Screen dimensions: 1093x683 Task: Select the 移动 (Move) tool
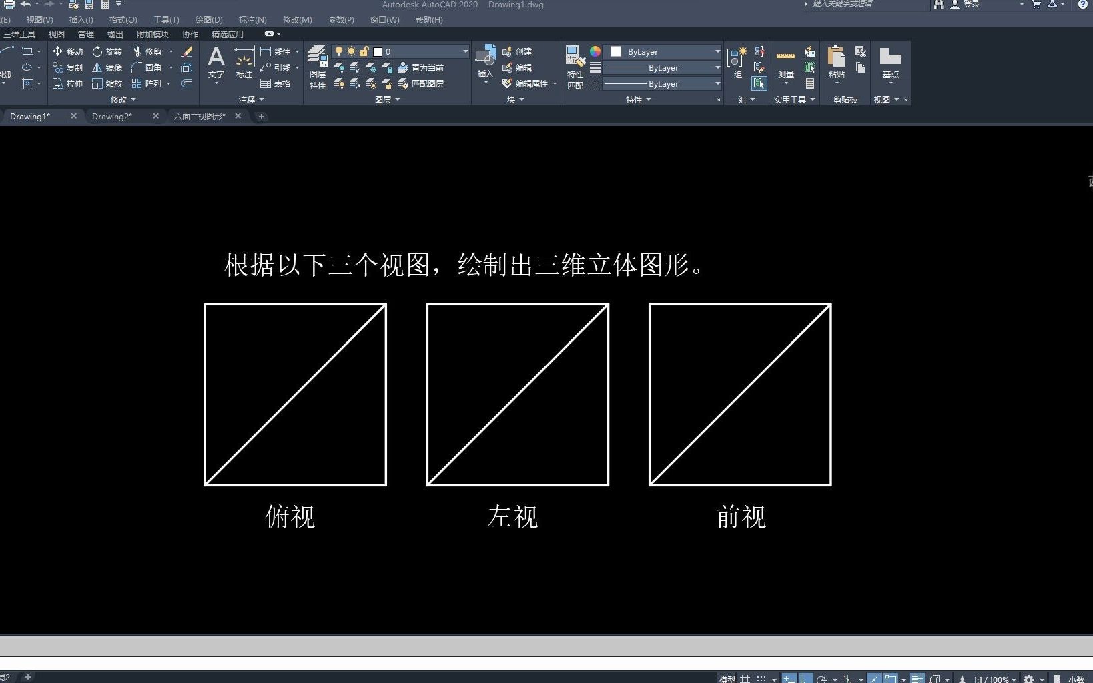(67, 51)
